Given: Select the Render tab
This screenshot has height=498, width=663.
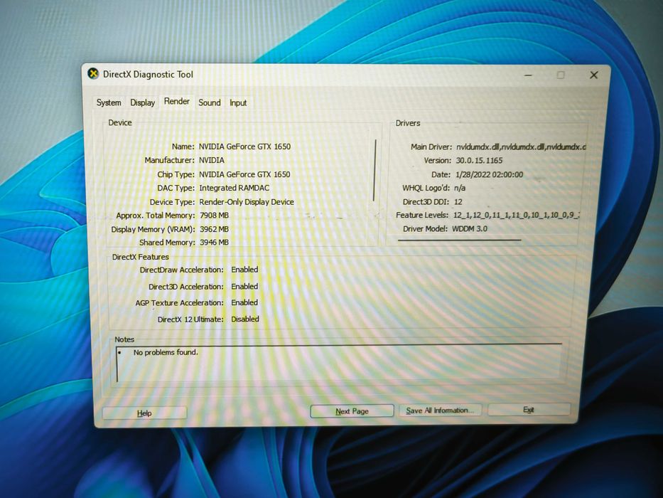Looking at the screenshot, I should [177, 101].
